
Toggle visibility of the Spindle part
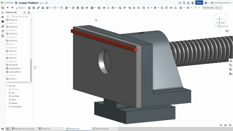click(x=10, y=103)
